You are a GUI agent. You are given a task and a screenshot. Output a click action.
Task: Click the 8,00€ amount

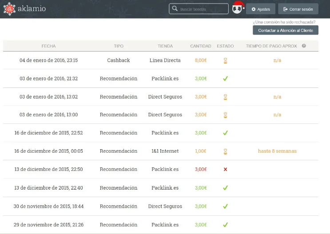click(201, 60)
